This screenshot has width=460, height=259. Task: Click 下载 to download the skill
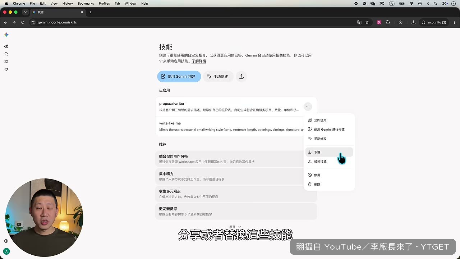pyautogui.click(x=329, y=152)
